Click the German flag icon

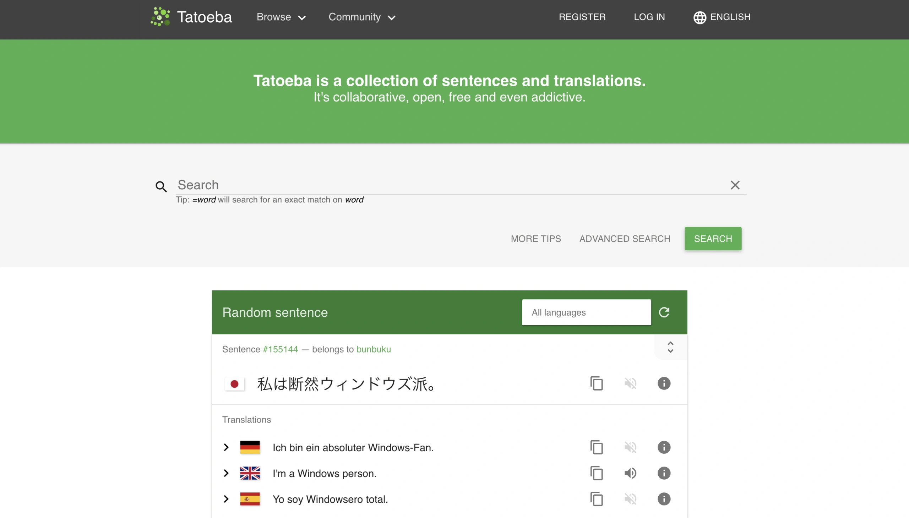pyautogui.click(x=250, y=447)
